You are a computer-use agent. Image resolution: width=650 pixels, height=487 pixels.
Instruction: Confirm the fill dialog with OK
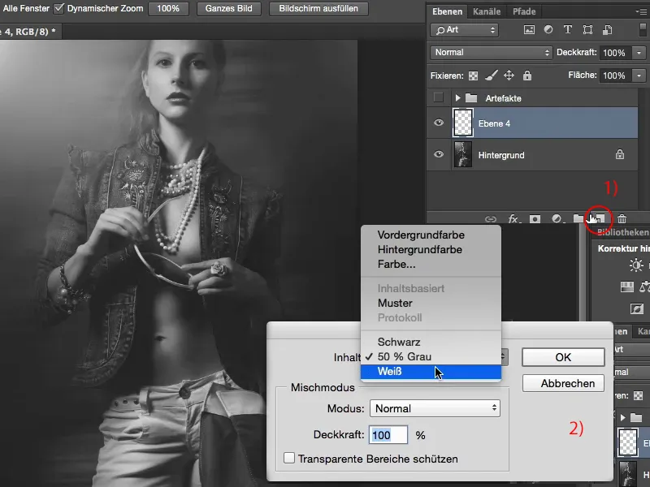point(563,357)
